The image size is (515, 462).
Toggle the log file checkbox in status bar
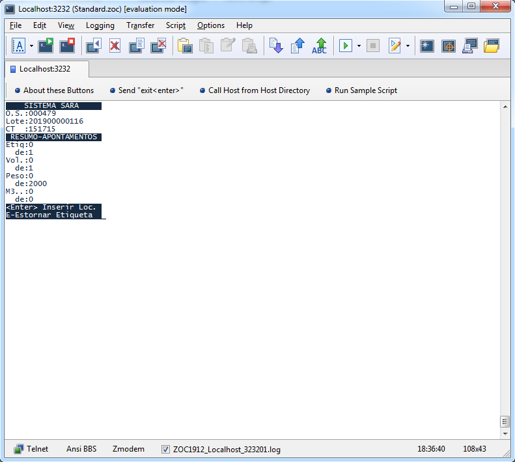(x=165, y=449)
